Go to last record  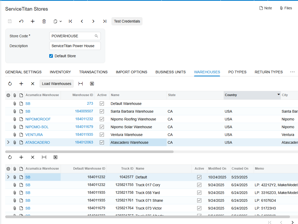[105, 21]
